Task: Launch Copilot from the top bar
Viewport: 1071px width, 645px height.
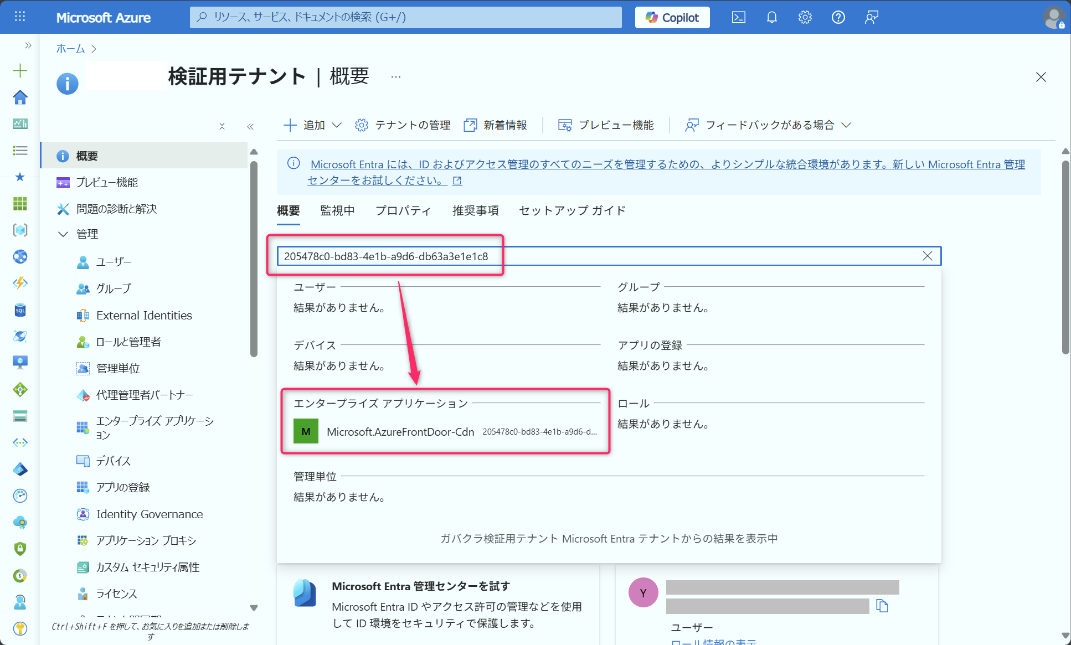Action: pos(672,17)
